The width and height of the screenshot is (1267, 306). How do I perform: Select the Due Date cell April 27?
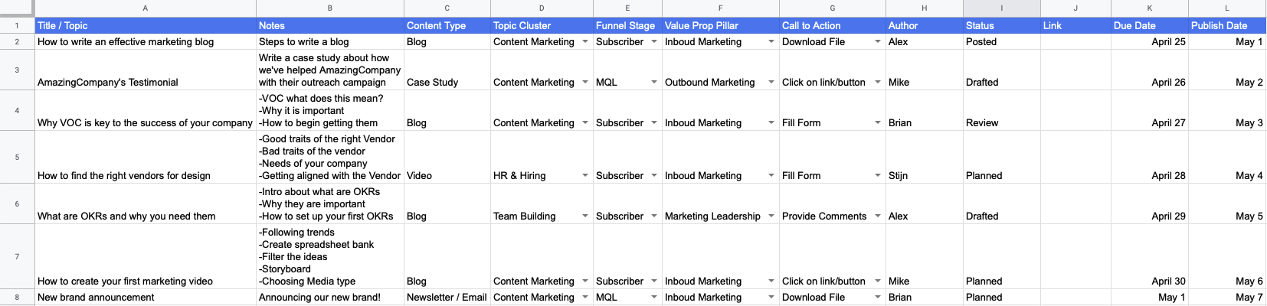tap(1150, 123)
